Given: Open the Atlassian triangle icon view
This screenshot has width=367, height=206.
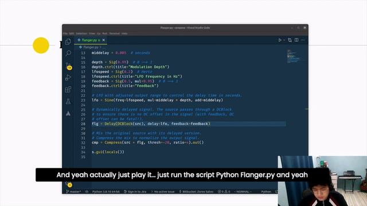Looking at the screenshot, I should pyautogui.click(x=68, y=113).
